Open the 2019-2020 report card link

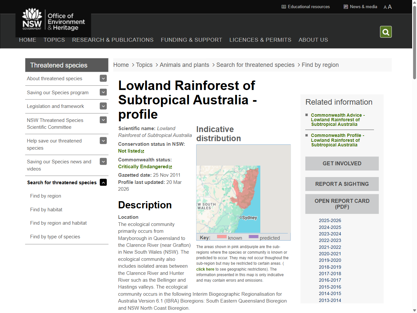click(x=330, y=260)
